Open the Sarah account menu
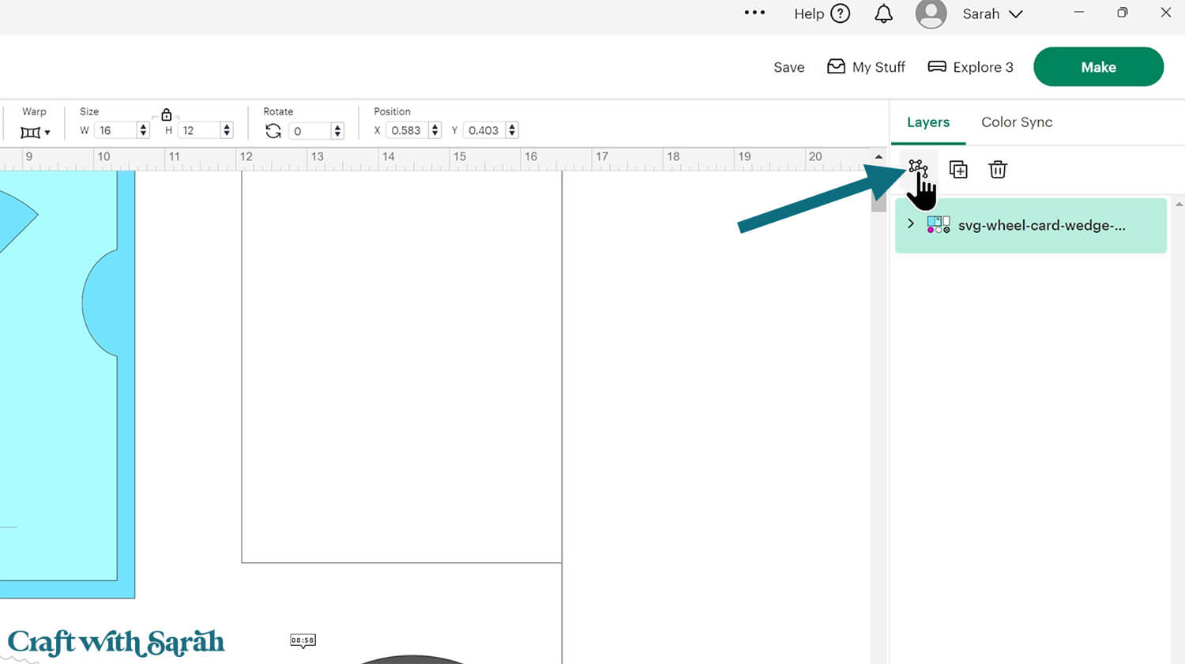The image size is (1185, 664). pos(992,14)
